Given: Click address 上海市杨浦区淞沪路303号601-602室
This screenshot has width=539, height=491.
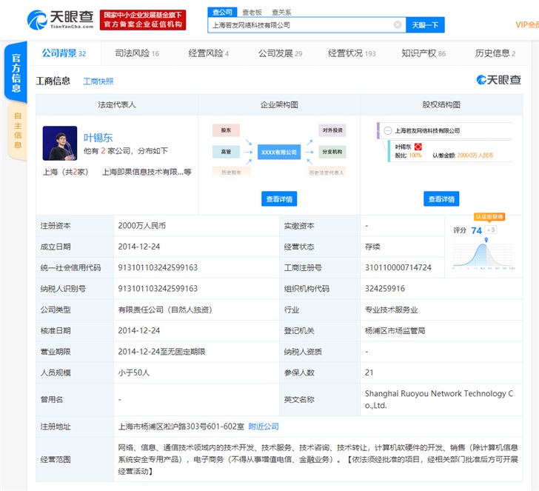Looking at the screenshot, I should (181, 427).
